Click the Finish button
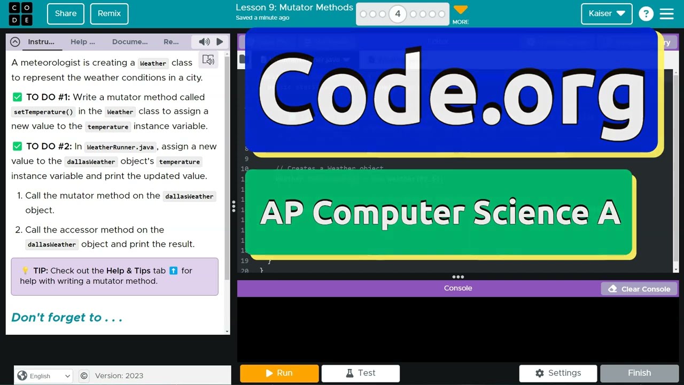 coord(639,373)
